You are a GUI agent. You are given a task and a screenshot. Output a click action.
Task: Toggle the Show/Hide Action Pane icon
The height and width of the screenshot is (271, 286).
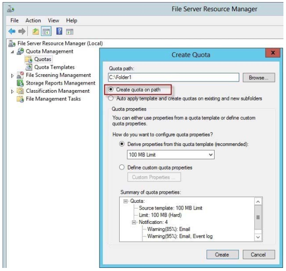click(70, 32)
